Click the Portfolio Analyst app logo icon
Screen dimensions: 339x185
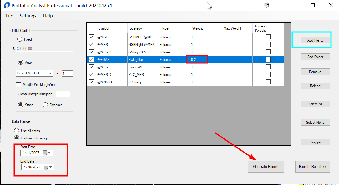point(6,5)
